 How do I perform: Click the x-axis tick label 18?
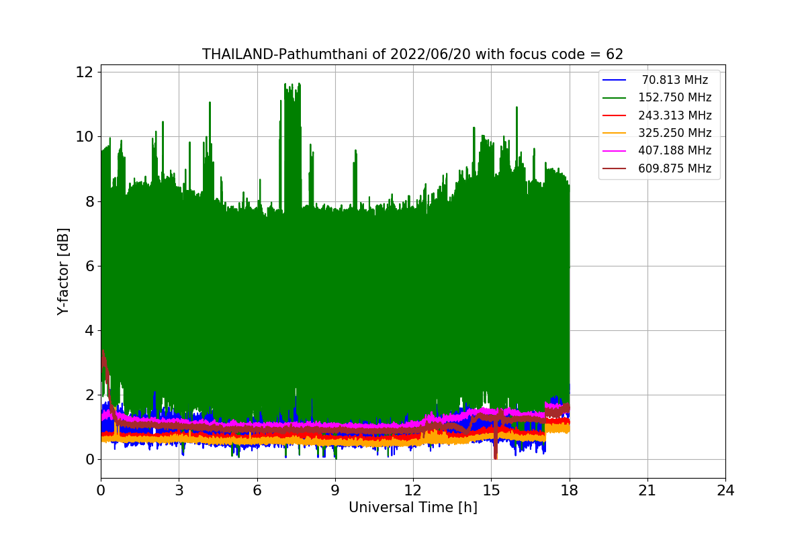[570, 491]
